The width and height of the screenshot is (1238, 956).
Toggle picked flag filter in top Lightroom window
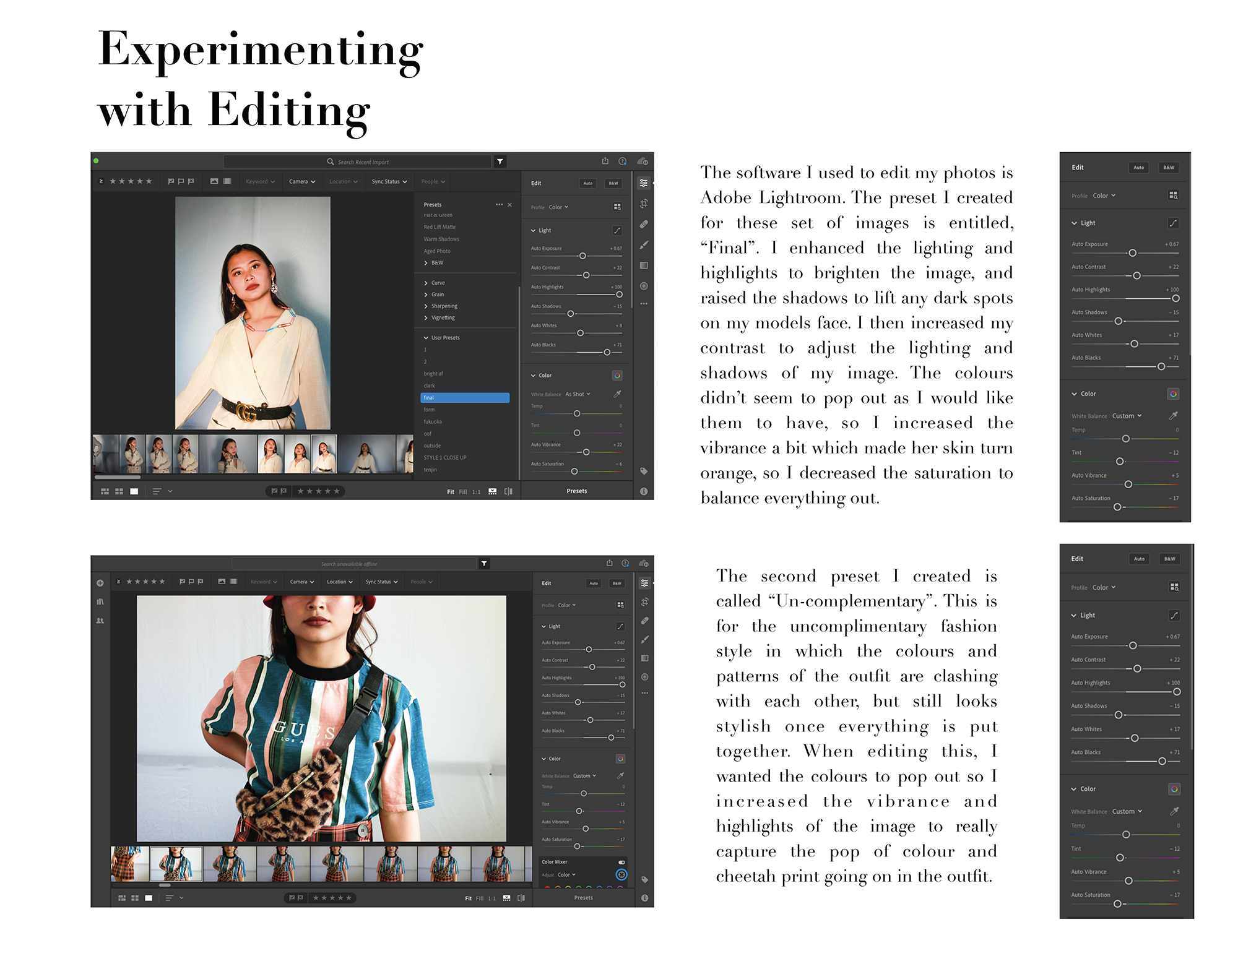[x=171, y=181]
